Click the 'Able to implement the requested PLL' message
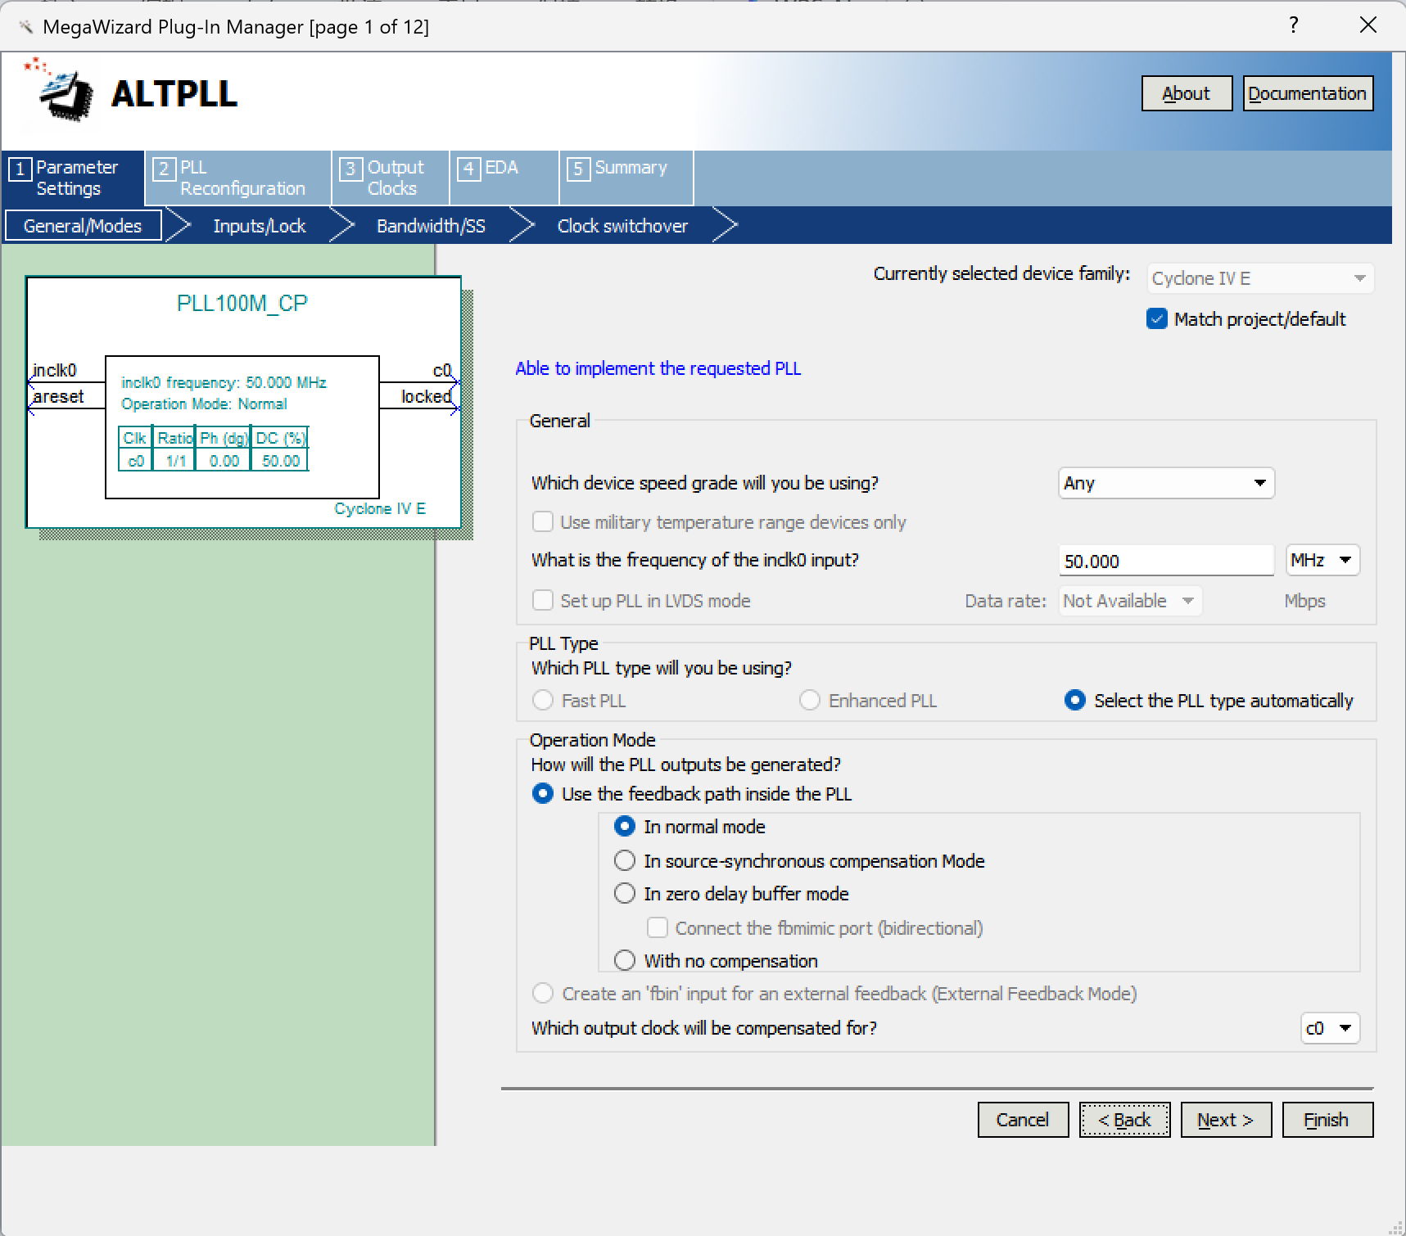 (658, 369)
